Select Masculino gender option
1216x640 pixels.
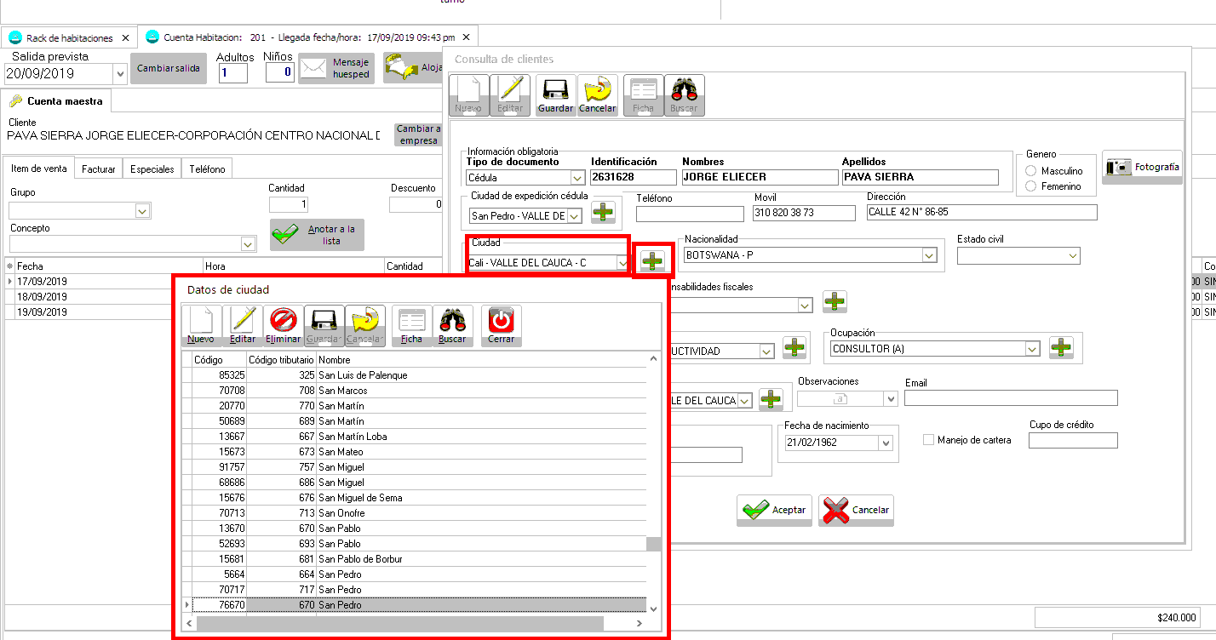1032,171
